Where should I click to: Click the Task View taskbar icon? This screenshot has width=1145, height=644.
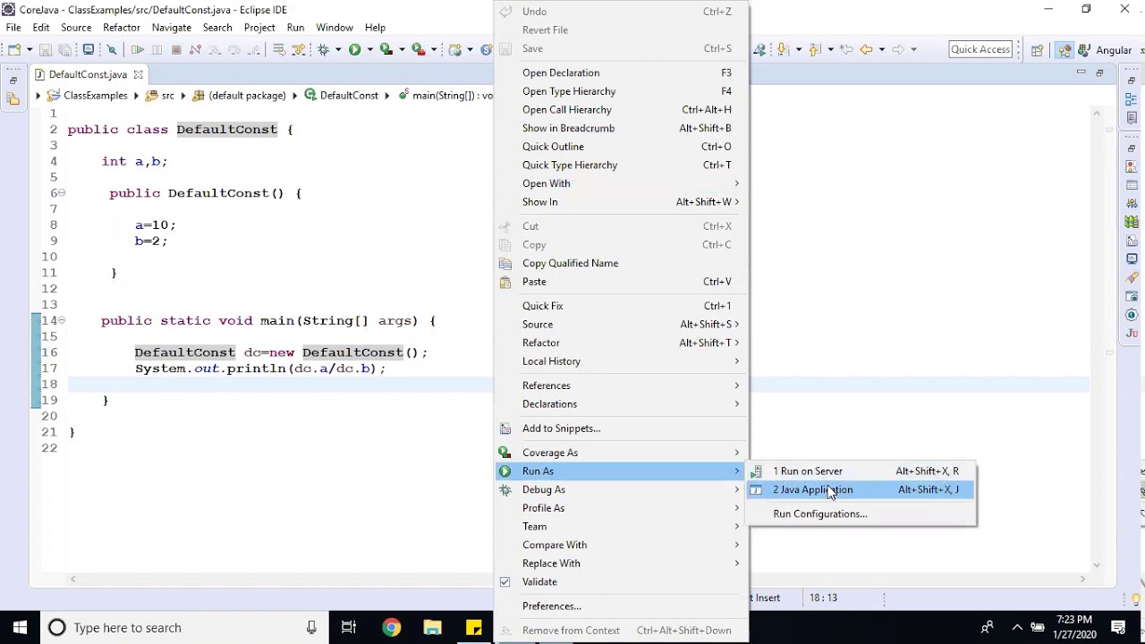coord(349,627)
